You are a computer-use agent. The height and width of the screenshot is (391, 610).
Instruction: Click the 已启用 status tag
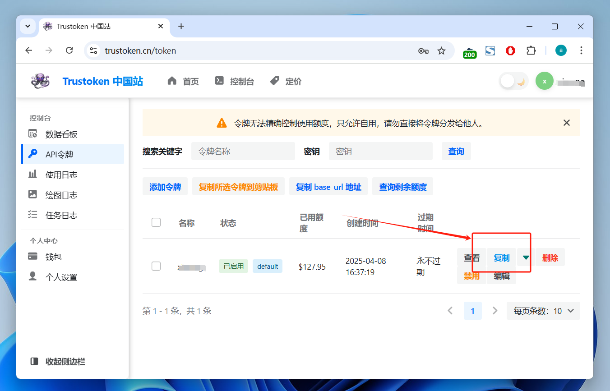(233, 266)
